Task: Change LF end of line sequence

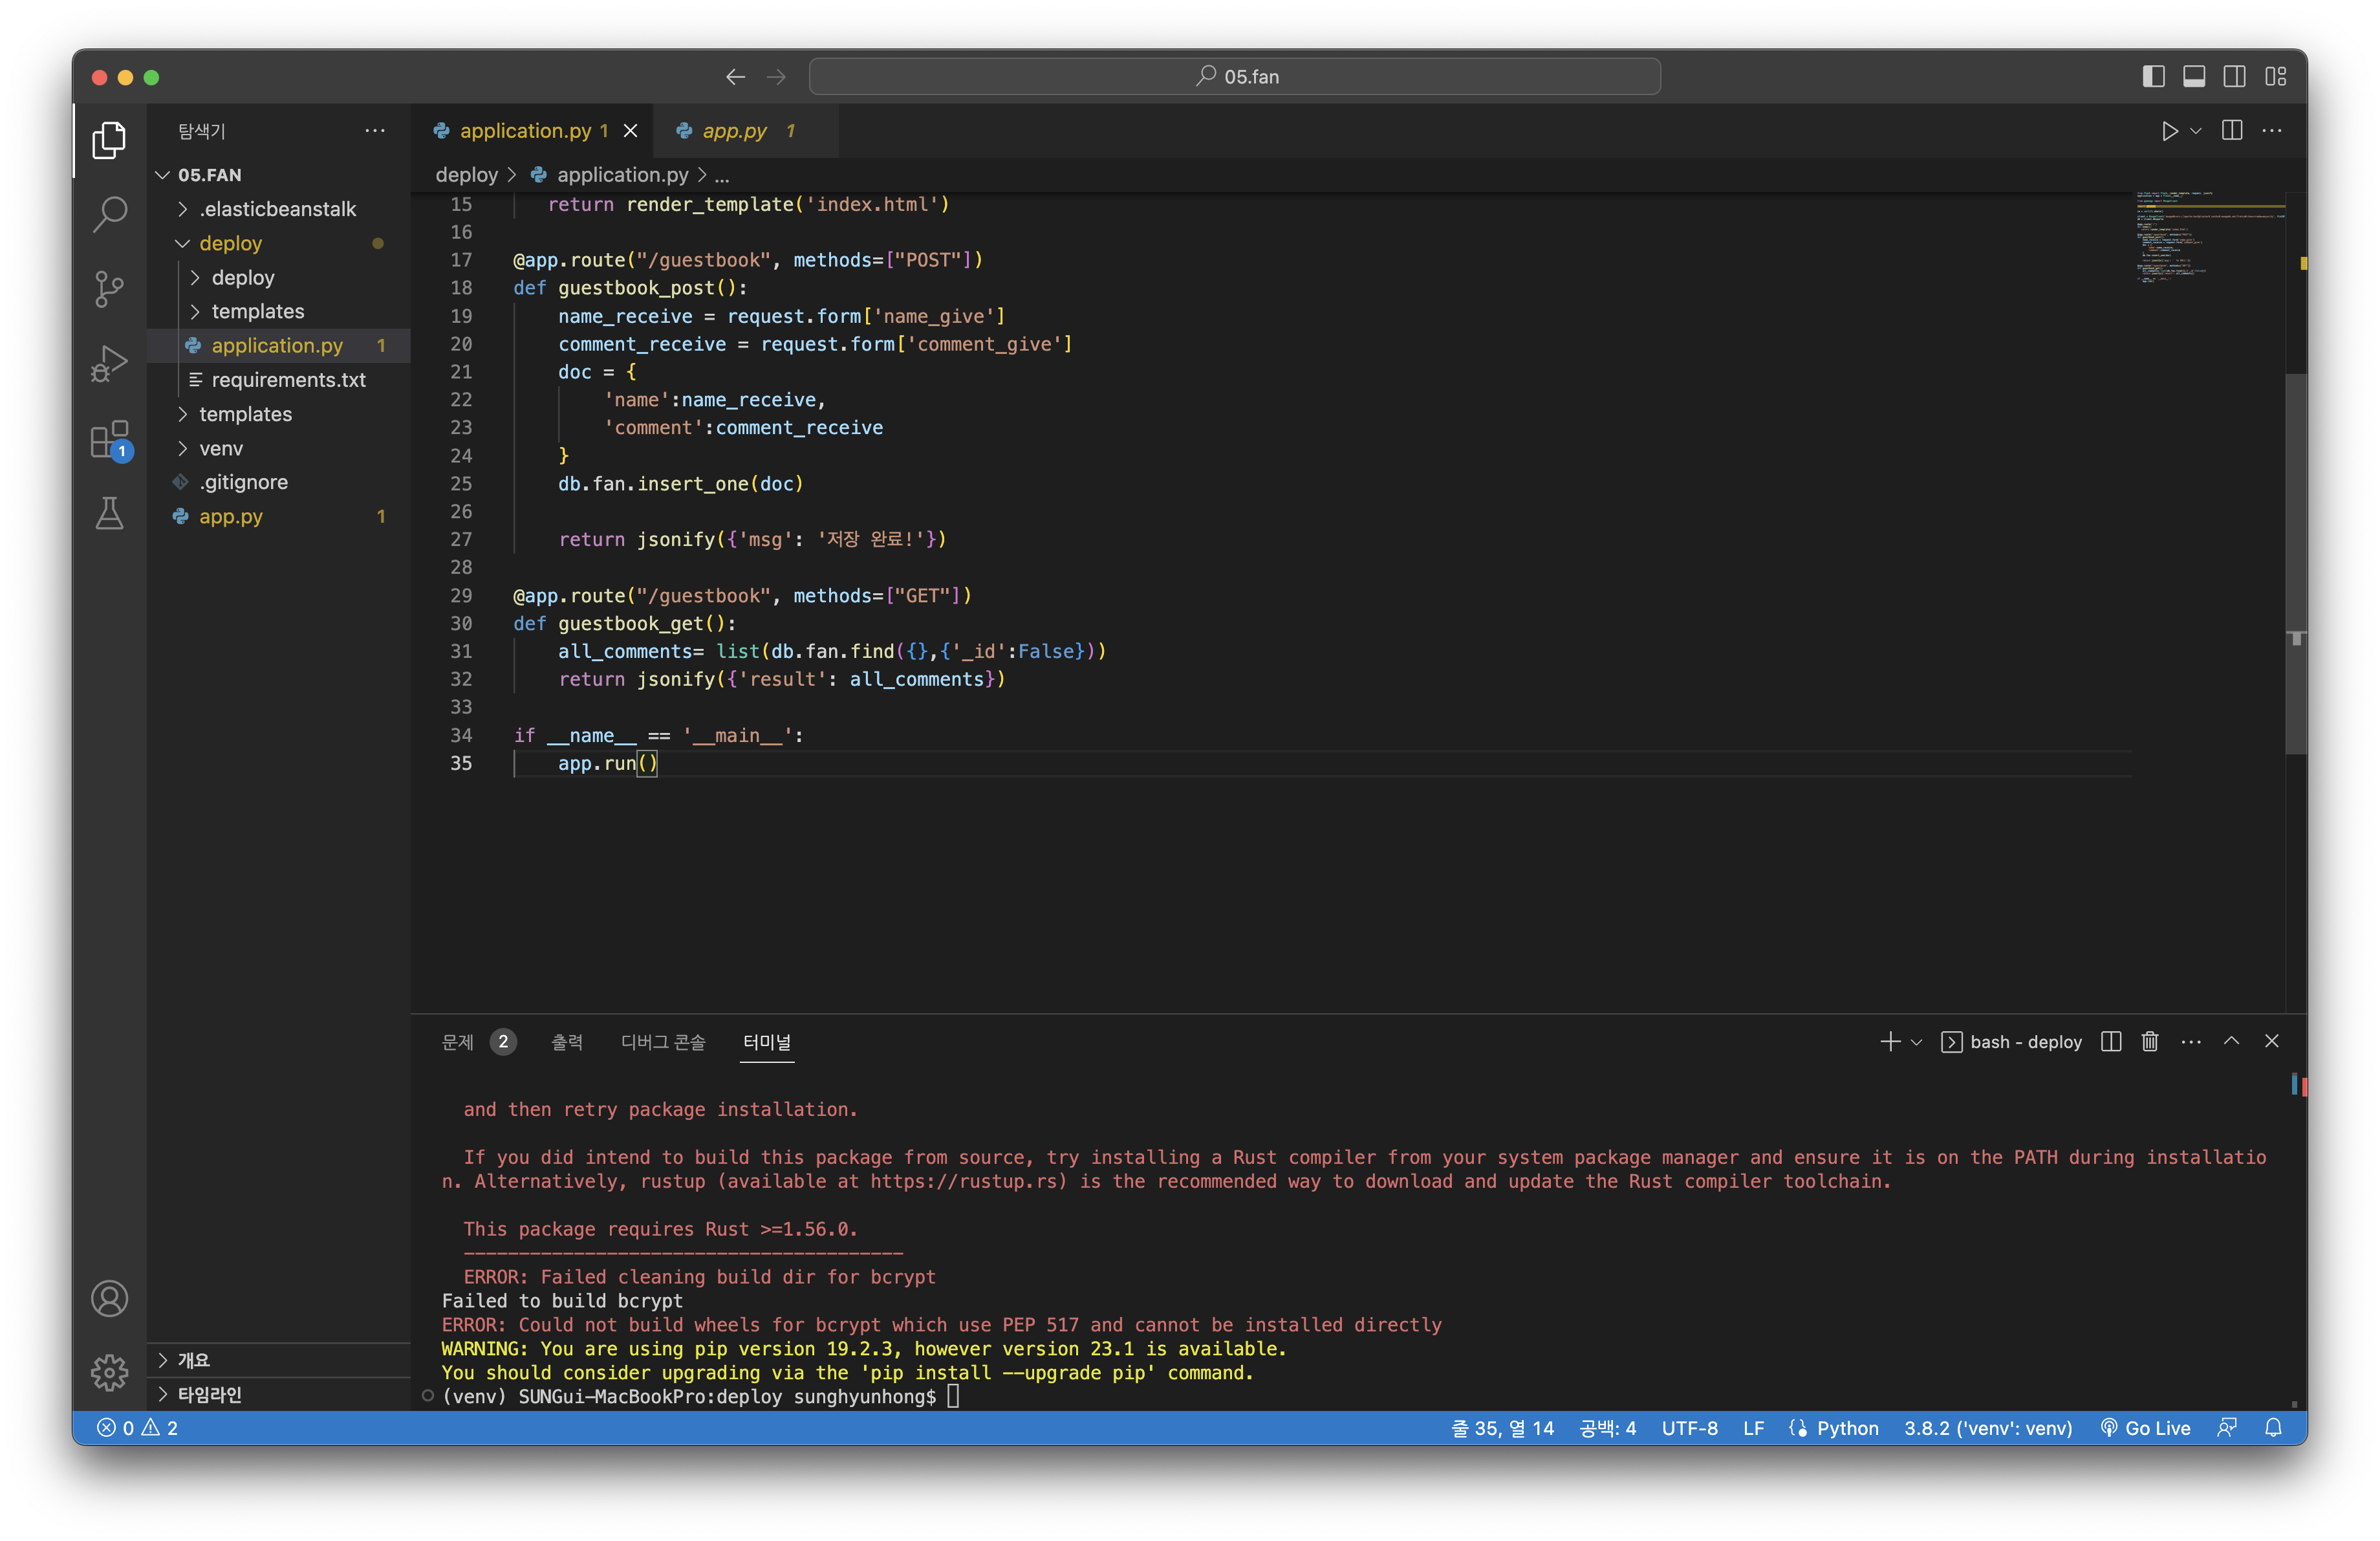Action: pyautogui.click(x=1753, y=1428)
